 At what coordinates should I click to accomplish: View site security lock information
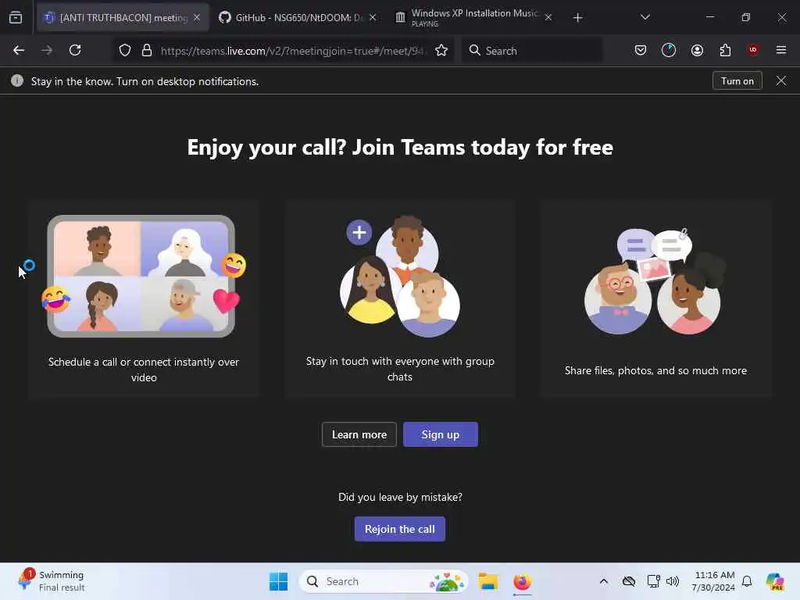(x=147, y=50)
